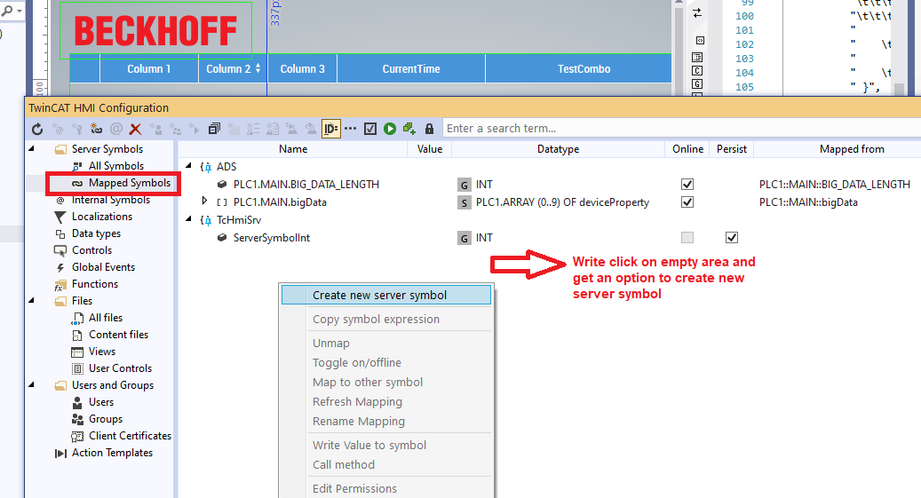Screen dimensions: 921x498
Task: Click the green add-symbol plus icon
Action: [x=409, y=129]
